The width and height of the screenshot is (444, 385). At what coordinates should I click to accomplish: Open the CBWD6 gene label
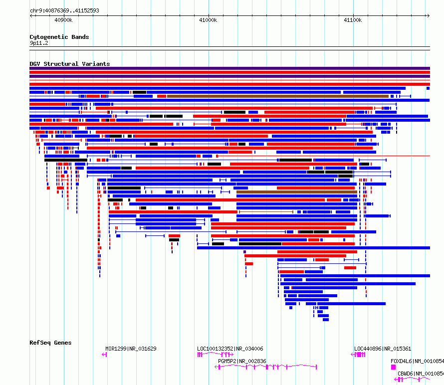pyautogui.click(x=421, y=374)
